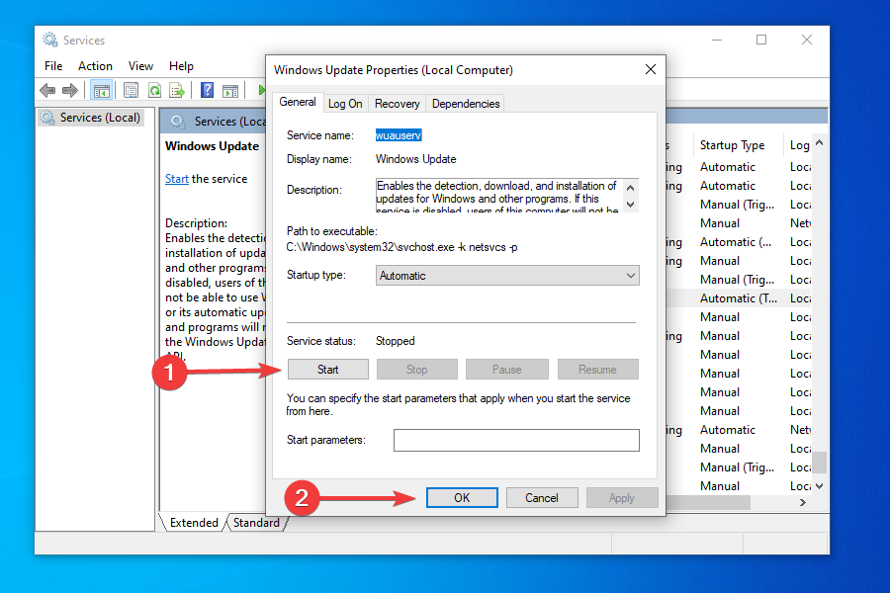
Task: Open Properties using the toolbar icon
Action: 130,90
